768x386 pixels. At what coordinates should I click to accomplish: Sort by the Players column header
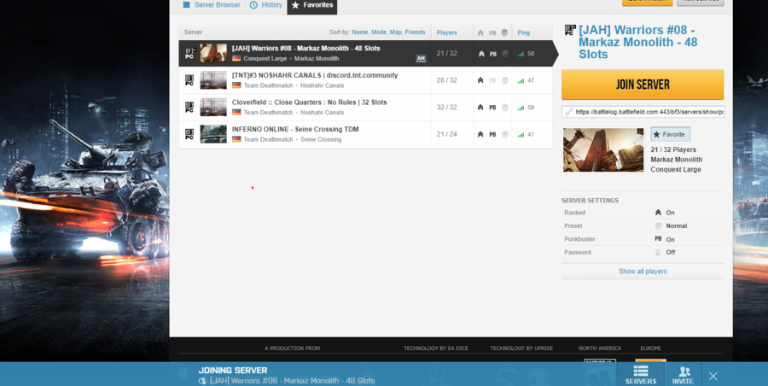tap(446, 32)
